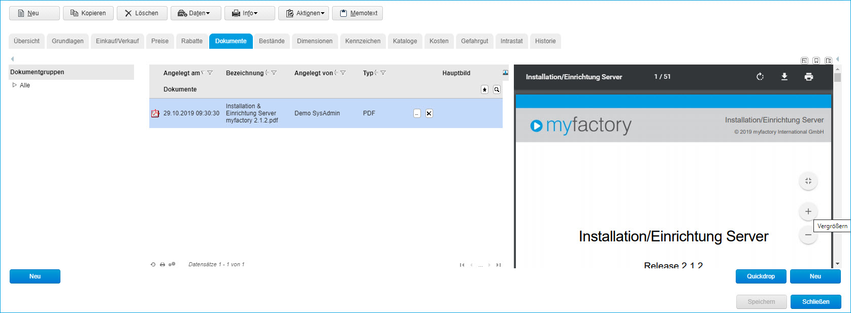Zoom out with the minus button
Viewport: 851px width, 313px height.
pos(808,235)
